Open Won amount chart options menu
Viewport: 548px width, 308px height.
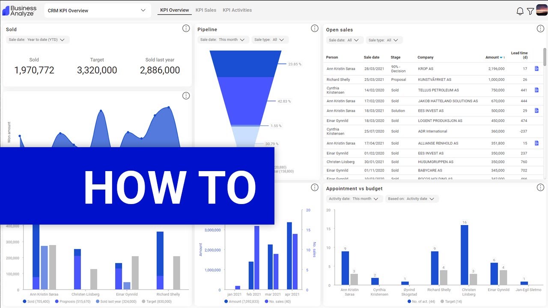tap(186, 96)
